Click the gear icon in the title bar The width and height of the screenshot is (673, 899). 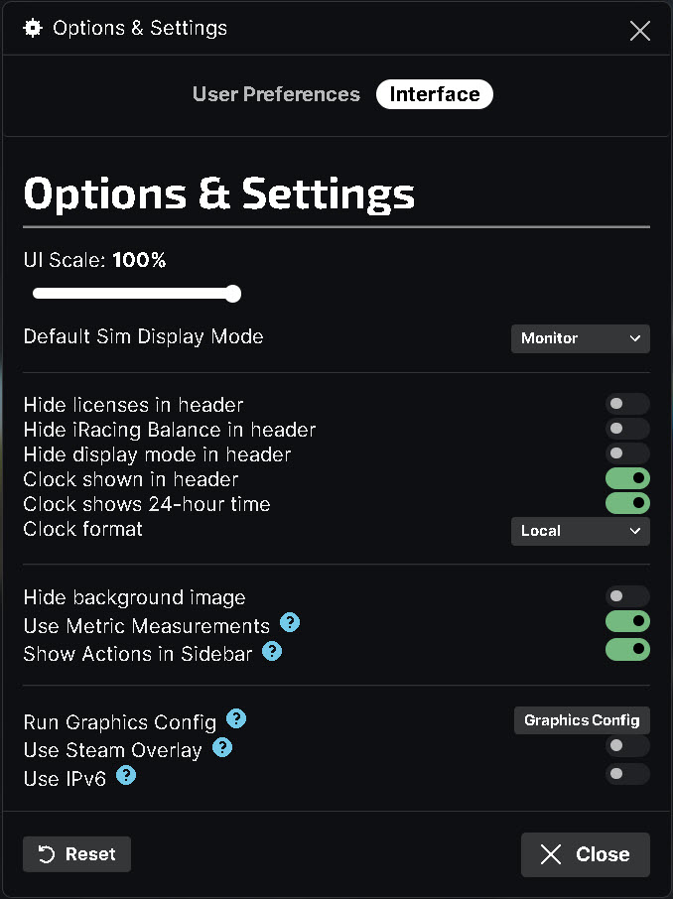33,28
